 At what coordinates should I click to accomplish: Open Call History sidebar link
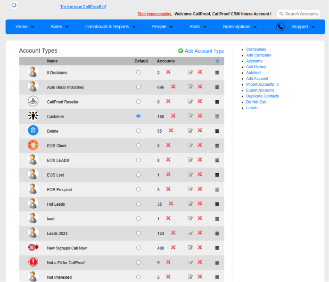[256, 67]
